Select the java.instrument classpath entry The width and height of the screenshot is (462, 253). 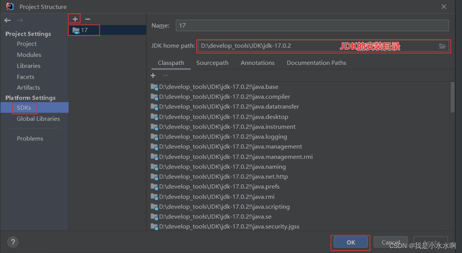[223, 127]
